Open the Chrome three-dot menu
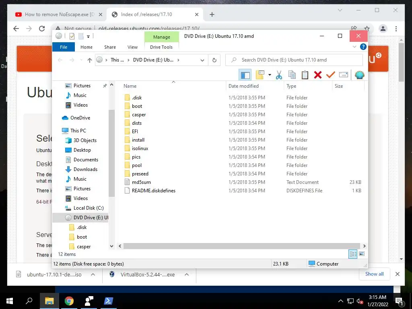The width and height of the screenshot is (412, 309). (396, 29)
